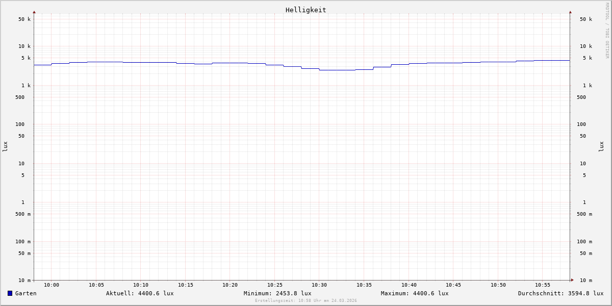Click the 10:45 time axis label
The width and height of the screenshot is (612, 306).
pyautogui.click(x=453, y=285)
